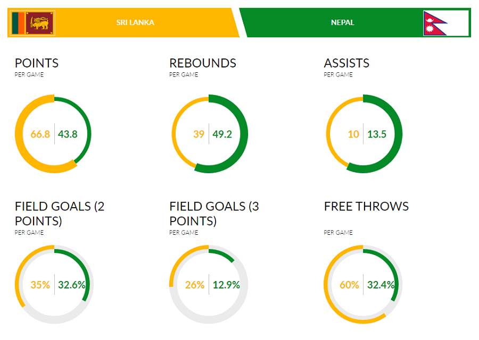Click Nepal's 32.4% free throws value

point(381,285)
